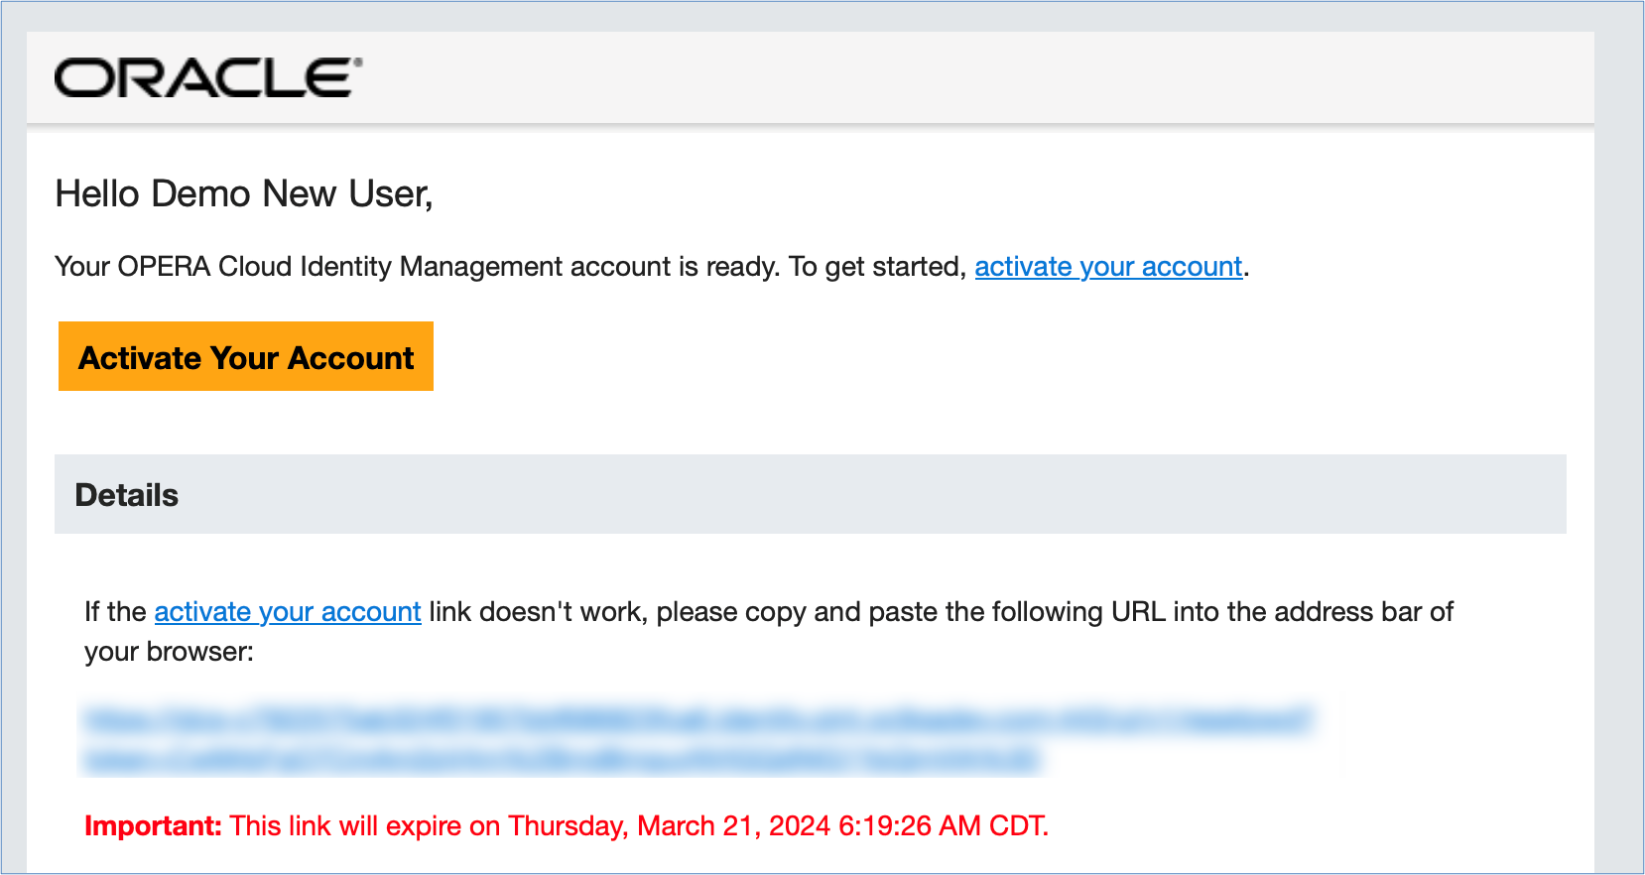This screenshot has height=875, width=1645.
Task: Click the 'your browser:' text line
Action: pos(169,652)
